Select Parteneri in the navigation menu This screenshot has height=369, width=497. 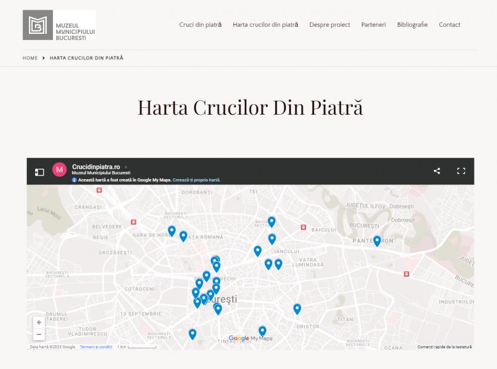(x=373, y=25)
